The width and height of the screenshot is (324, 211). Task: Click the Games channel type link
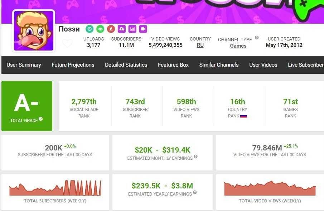pyautogui.click(x=238, y=46)
